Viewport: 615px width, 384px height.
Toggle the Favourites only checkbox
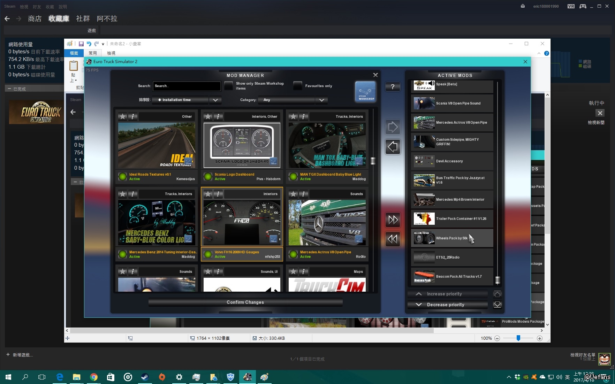click(x=297, y=86)
